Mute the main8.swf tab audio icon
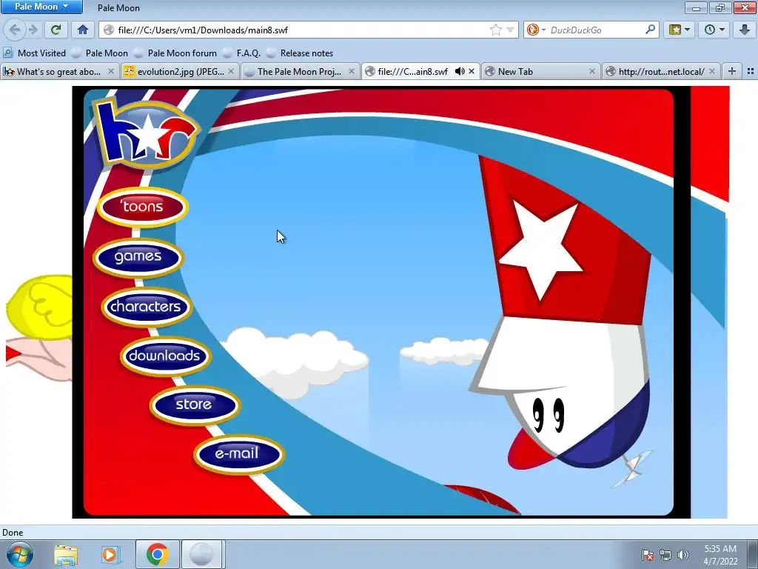This screenshot has width=758, height=569. click(460, 72)
